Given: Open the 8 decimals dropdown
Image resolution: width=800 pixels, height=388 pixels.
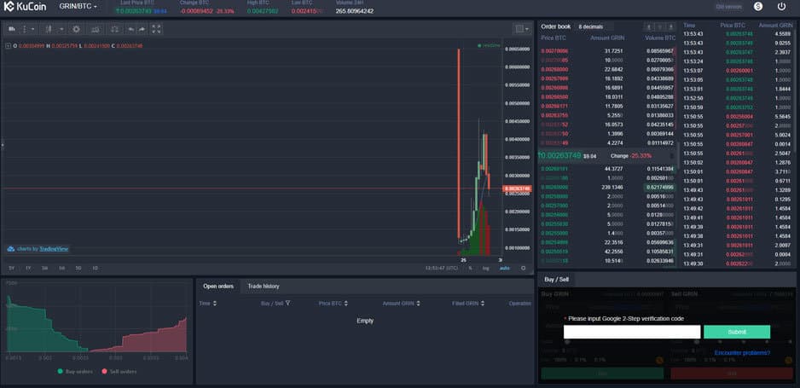Looking at the screenshot, I should (x=594, y=26).
